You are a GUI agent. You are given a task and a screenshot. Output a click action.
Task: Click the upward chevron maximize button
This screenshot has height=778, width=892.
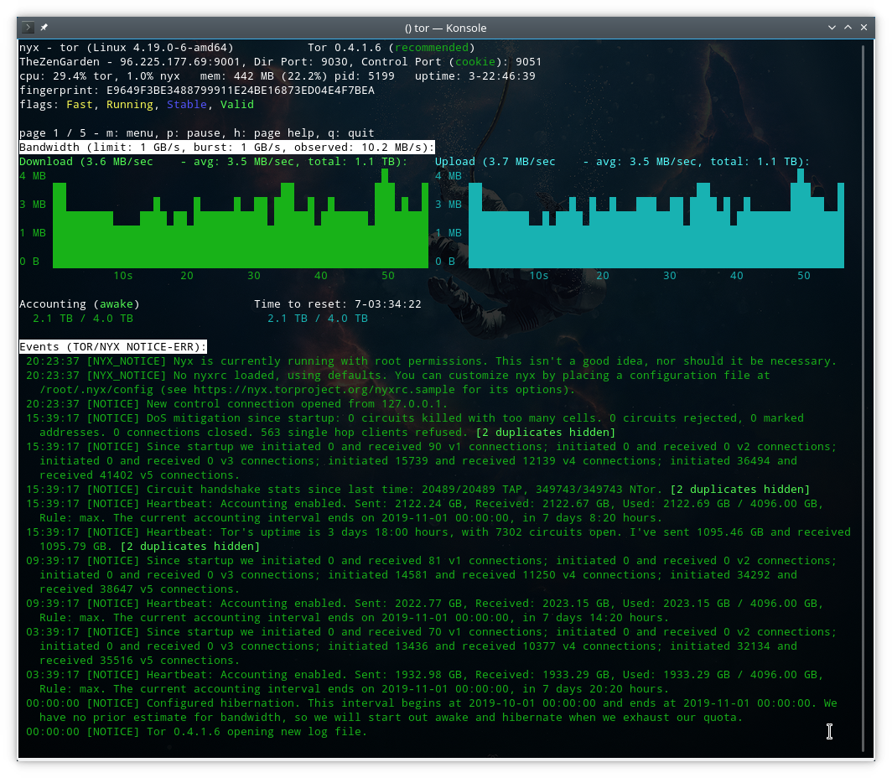[x=848, y=28]
